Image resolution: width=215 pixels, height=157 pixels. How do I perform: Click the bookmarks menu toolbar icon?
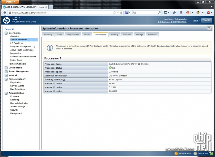[x=166, y=13]
